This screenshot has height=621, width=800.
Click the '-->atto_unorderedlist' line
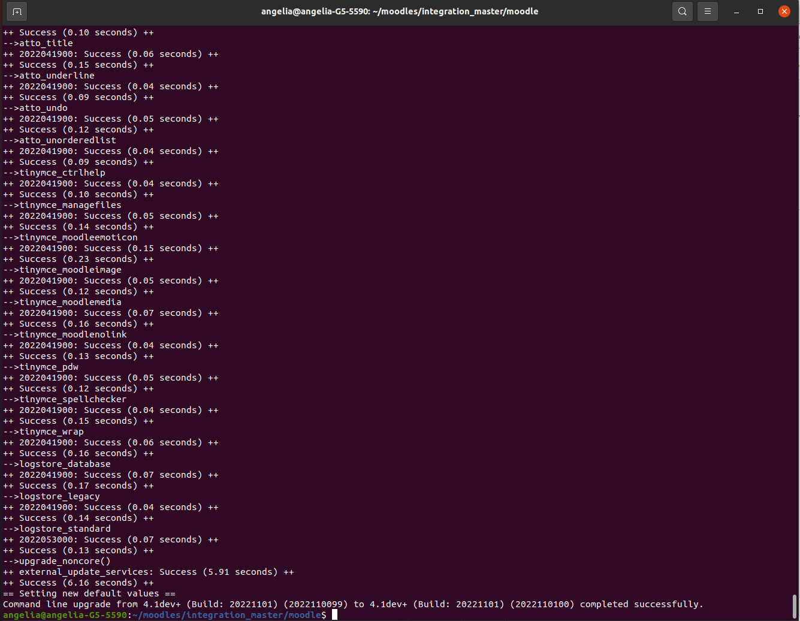59,140
